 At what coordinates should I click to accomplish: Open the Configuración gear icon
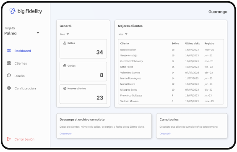tap(9, 88)
